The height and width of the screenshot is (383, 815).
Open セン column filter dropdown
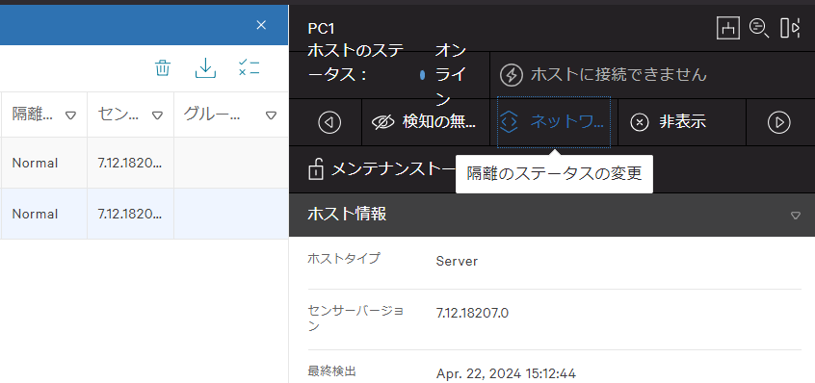pos(157,115)
